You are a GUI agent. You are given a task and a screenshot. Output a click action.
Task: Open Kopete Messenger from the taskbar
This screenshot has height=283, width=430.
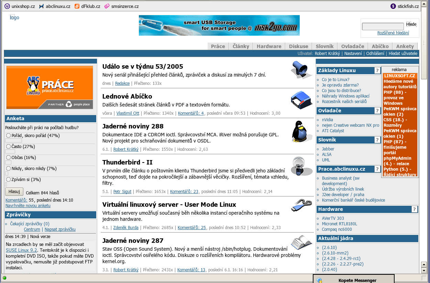354,279
